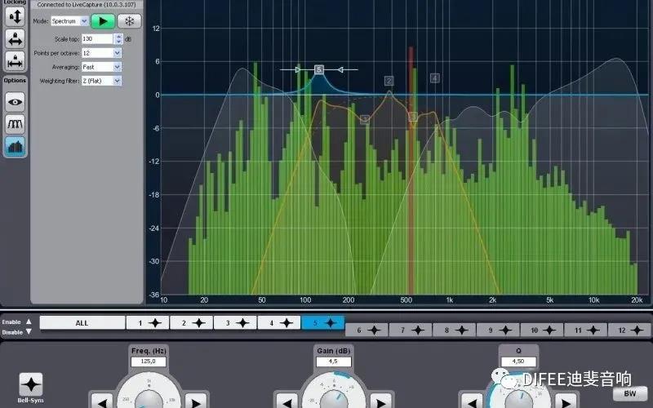Select EQ band node 4 on graph
The image size is (653, 408).
coord(435,78)
